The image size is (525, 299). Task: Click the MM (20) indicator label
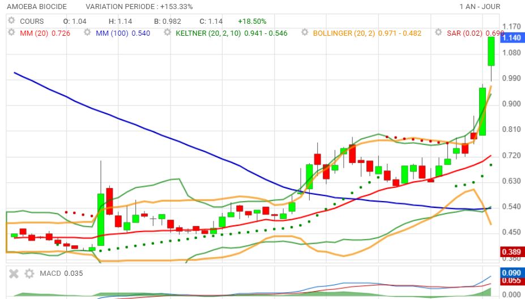[x=34, y=33]
